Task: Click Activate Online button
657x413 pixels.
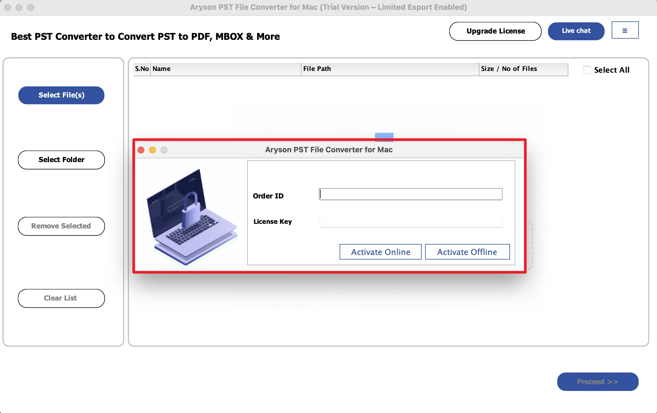Action: click(380, 252)
